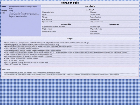The image size is (140, 105).
Task: Select the "1 cinnamon stick" ingredient
Action: pos(95,34)
